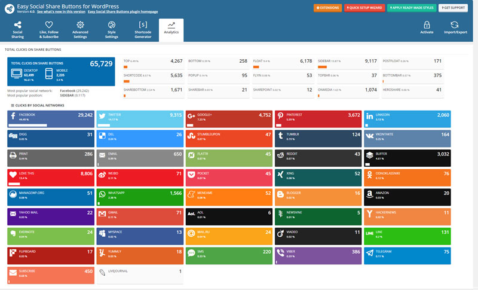This screenshot has width=478, height=290.
Task: Click the SIDEBAR position stat card
Action: coord(347,63)
